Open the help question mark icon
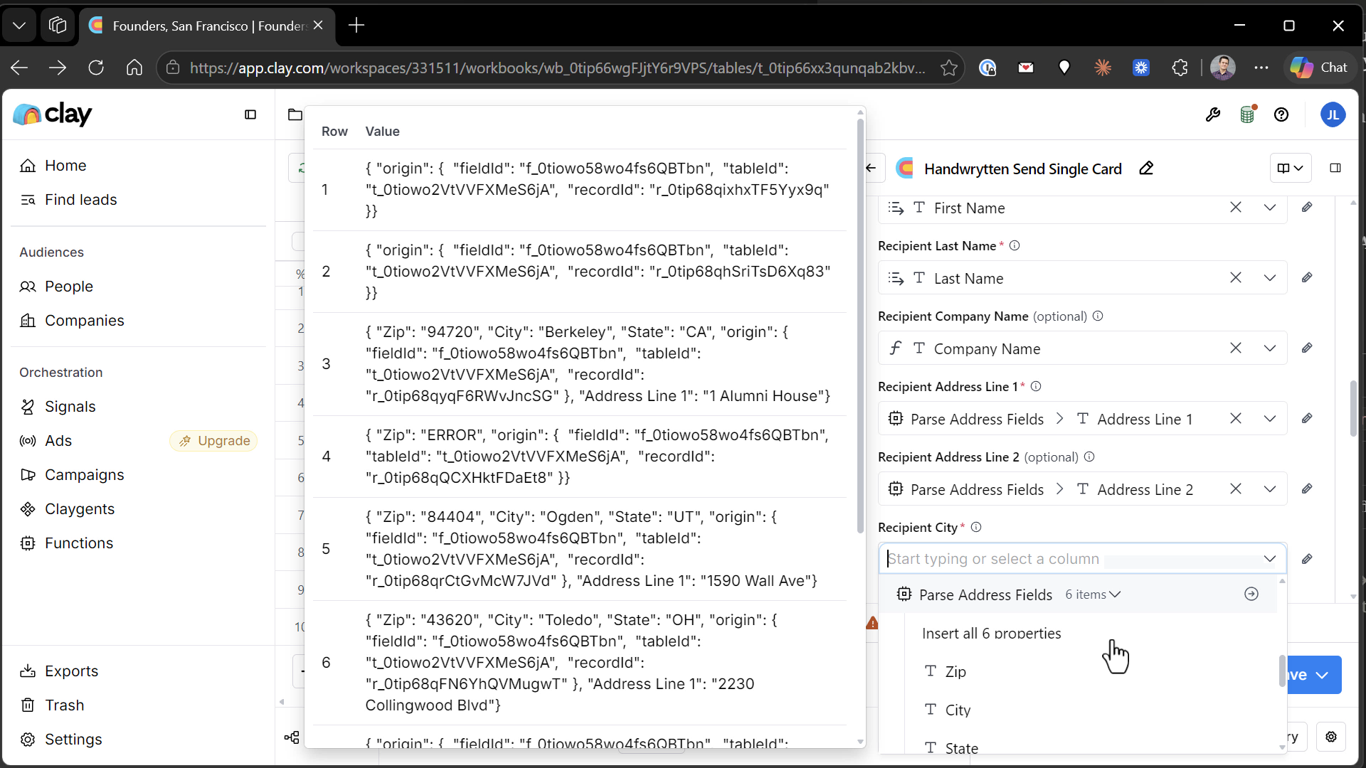This screenshot has height=768, width=1366. tap(1281, 114)
